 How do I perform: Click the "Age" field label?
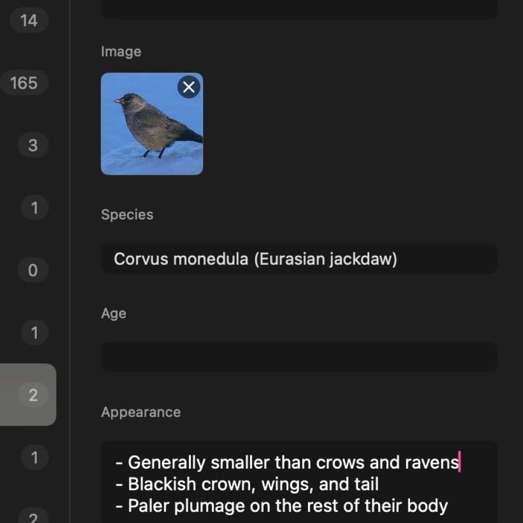pyautogui.click(x=113, y=313)
